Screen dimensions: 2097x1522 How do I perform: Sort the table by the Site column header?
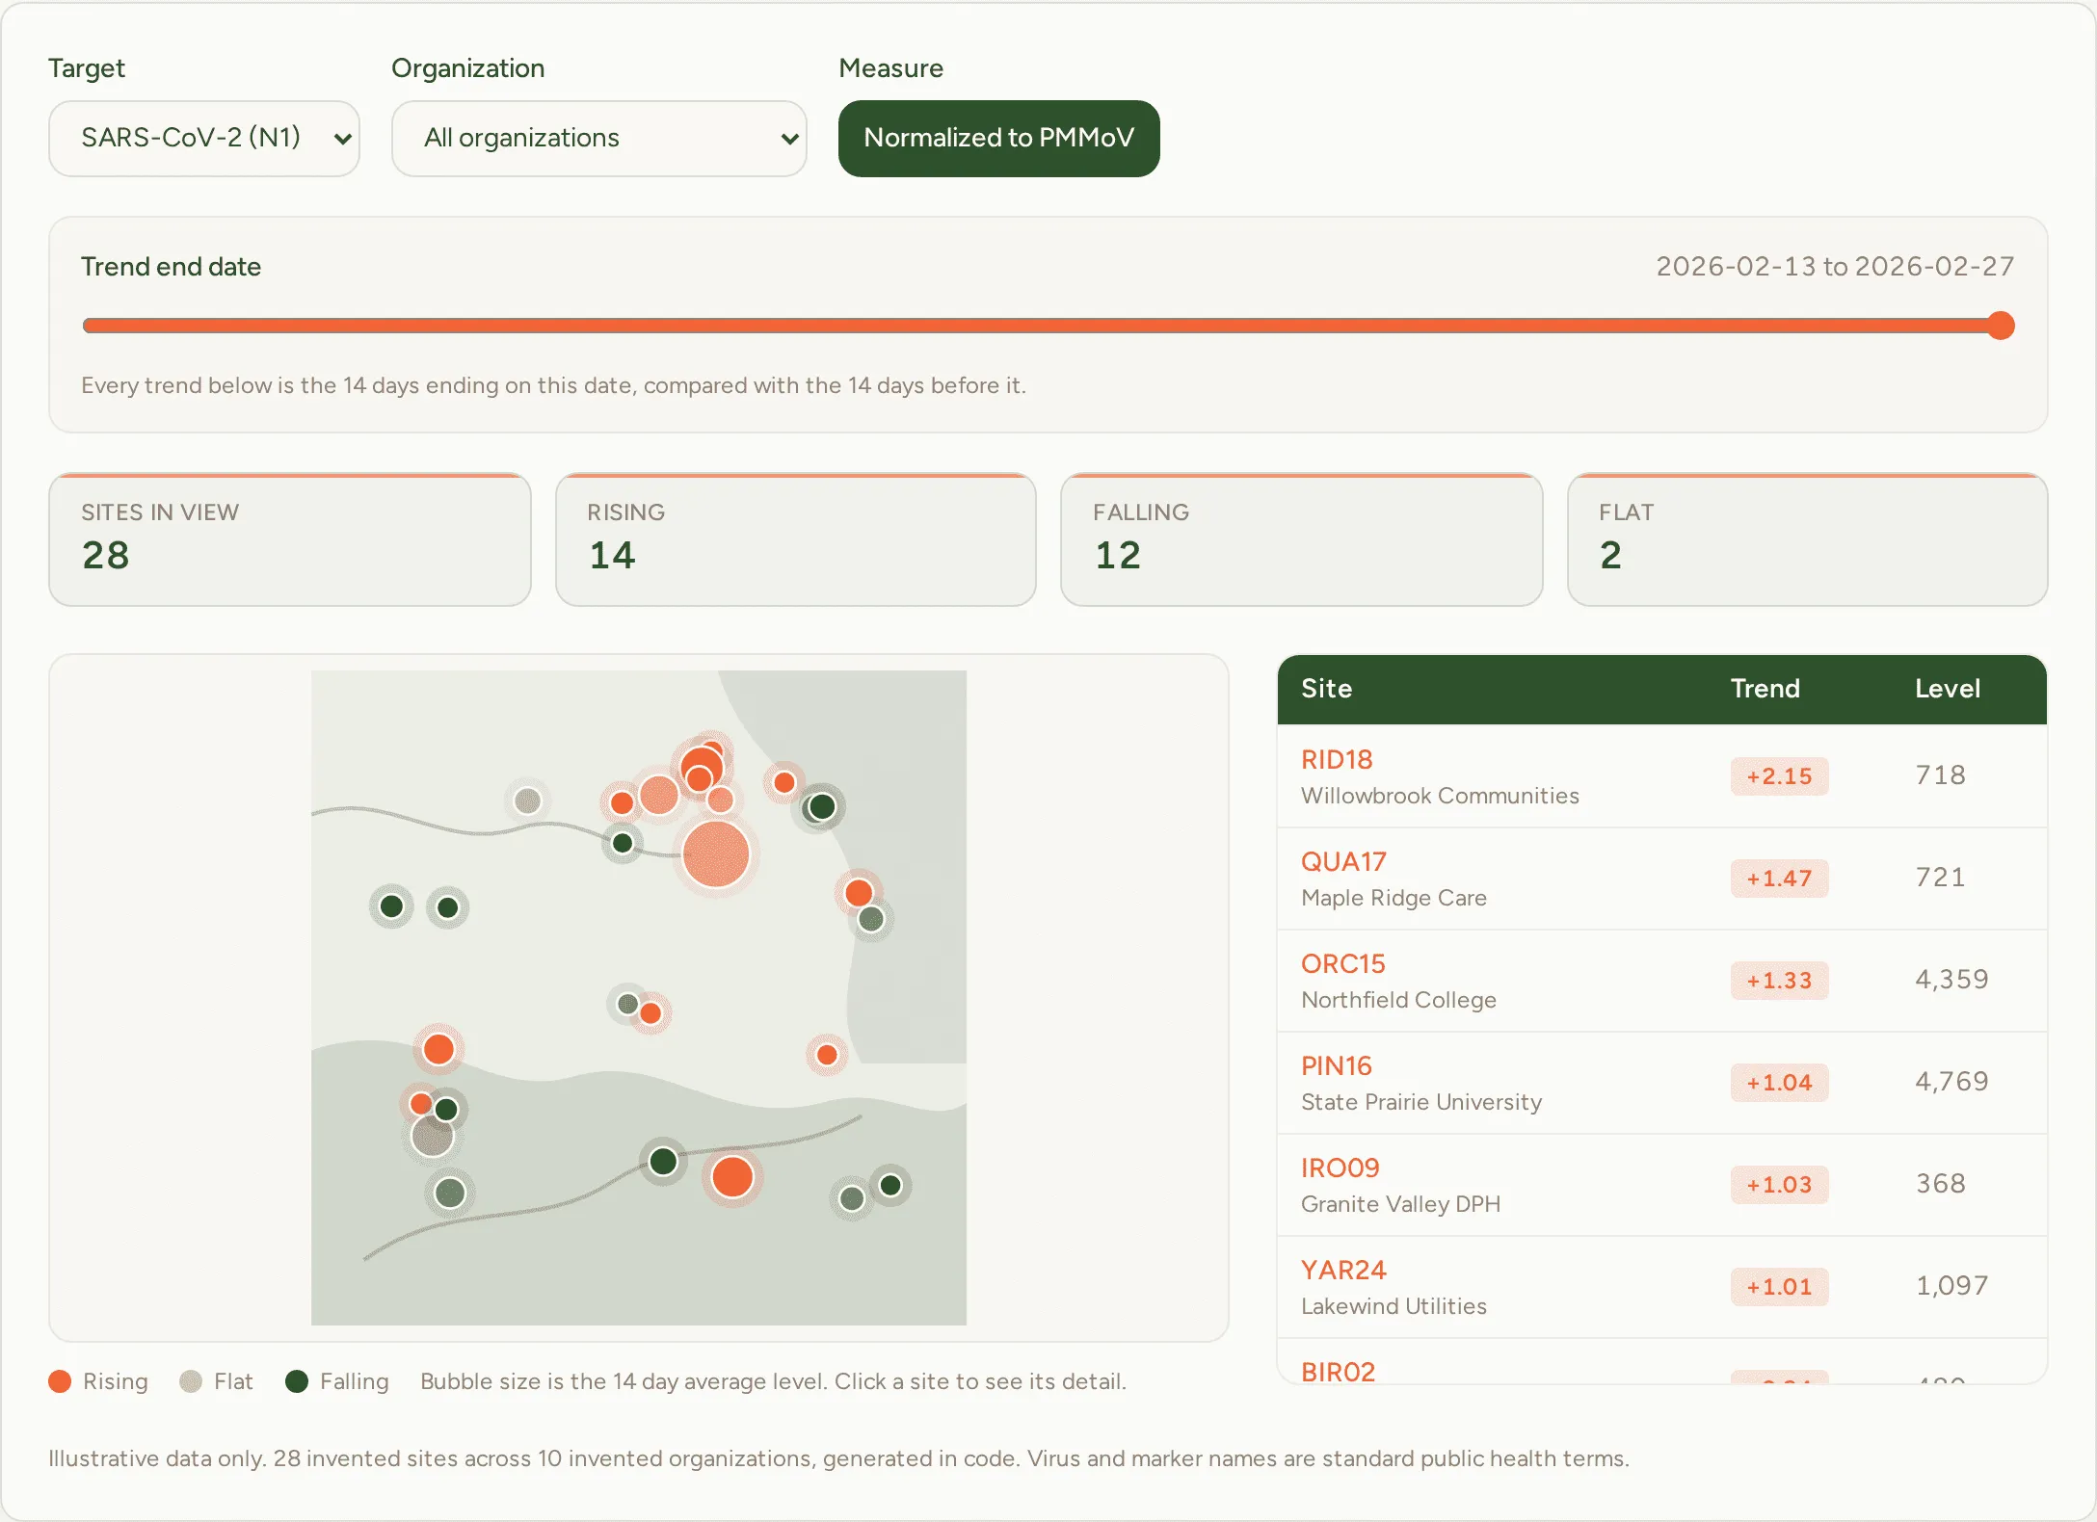pyautogui.click(x=1326, y=688)
